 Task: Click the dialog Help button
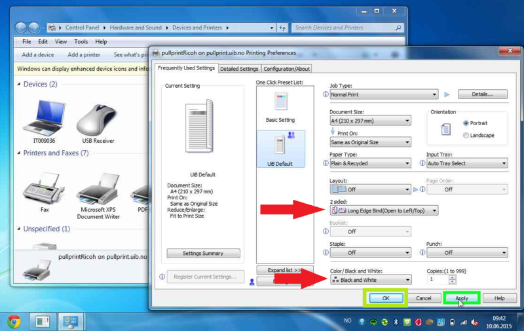499,298
